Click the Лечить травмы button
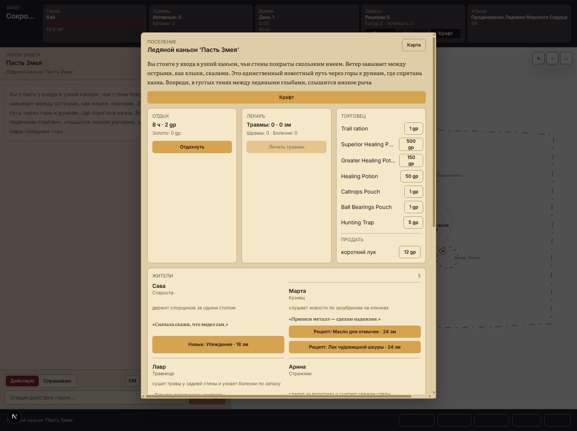Viewport: 577px width, 431px height. coord(286,147)
